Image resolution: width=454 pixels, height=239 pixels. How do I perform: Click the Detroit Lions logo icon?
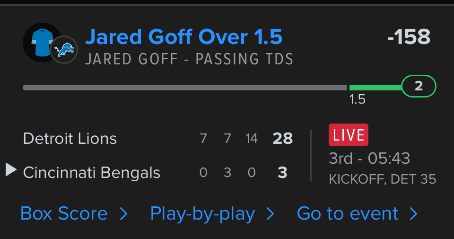[x=64, y=50]
